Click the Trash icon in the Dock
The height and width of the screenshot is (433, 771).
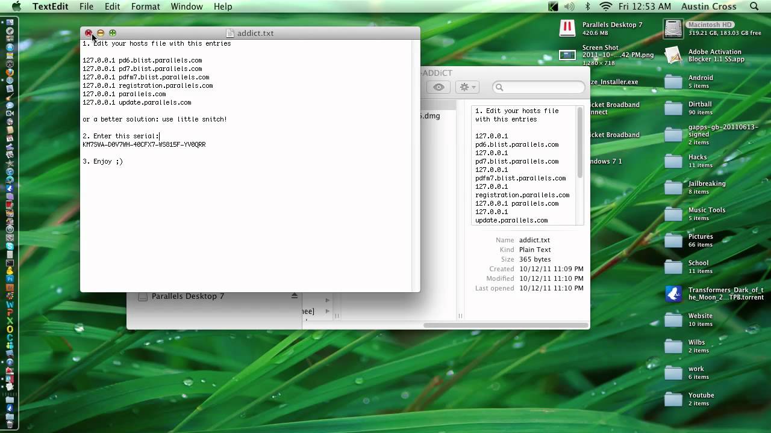point(10,423)
